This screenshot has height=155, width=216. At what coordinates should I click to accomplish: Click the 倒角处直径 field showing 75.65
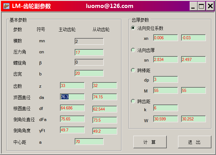72,119
